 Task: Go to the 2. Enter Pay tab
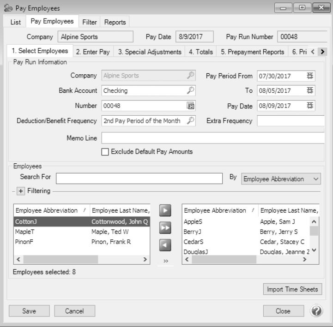93,52
